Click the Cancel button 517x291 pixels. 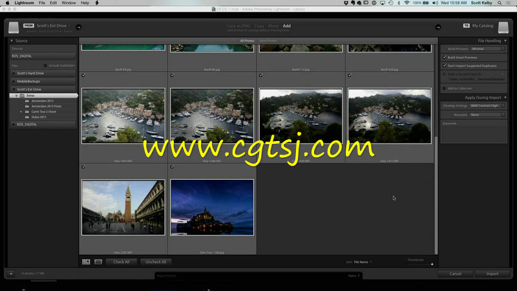[456, 274]
